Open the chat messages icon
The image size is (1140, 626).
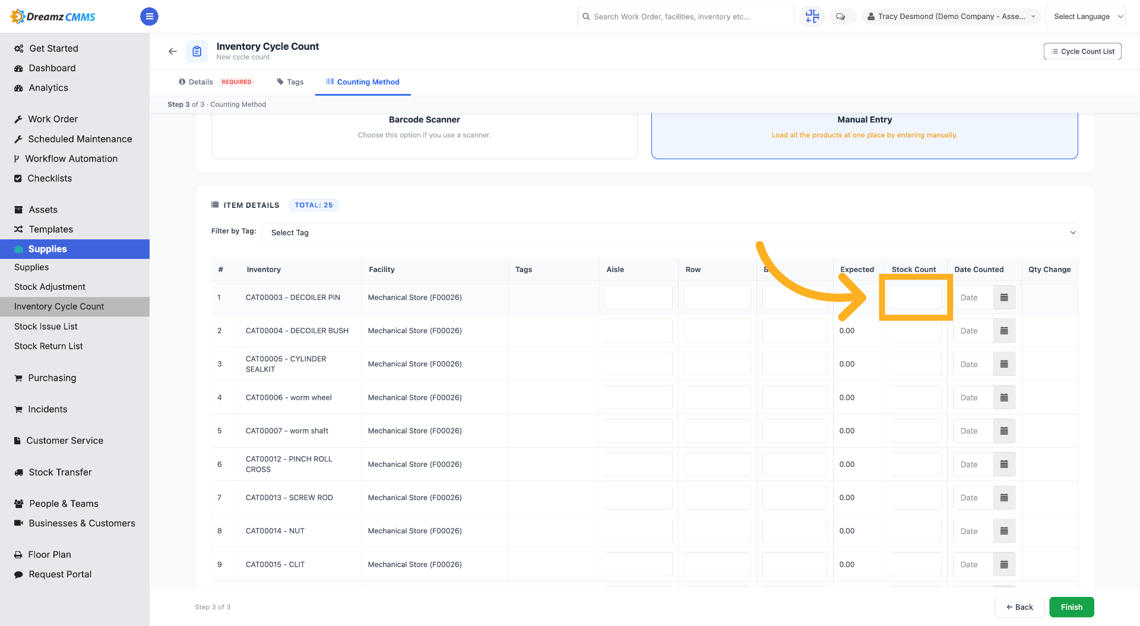point(840,17)
